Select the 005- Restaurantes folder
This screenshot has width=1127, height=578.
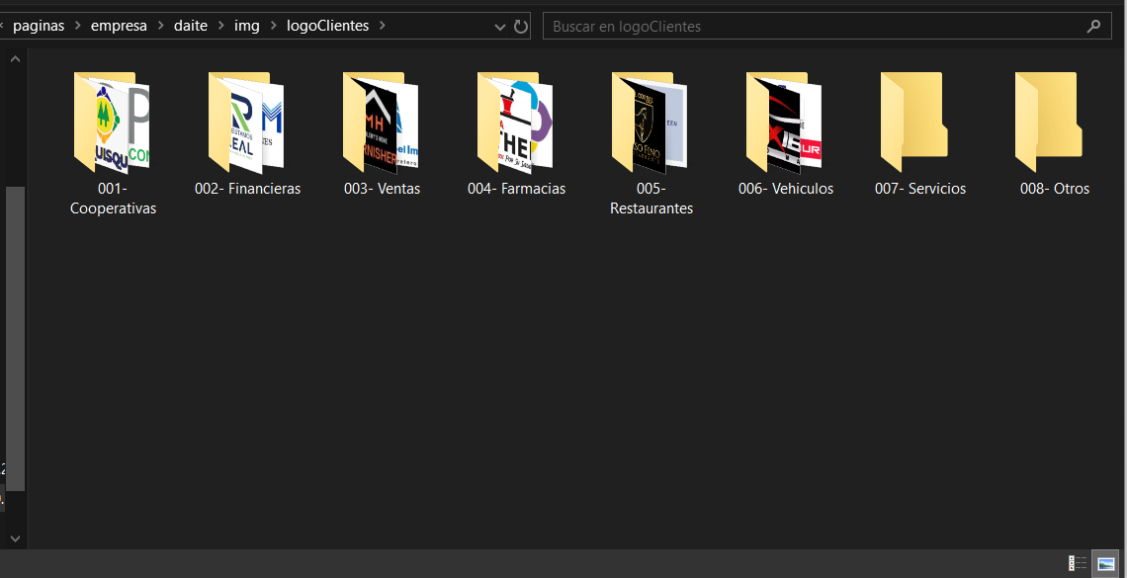click(651, 142)
